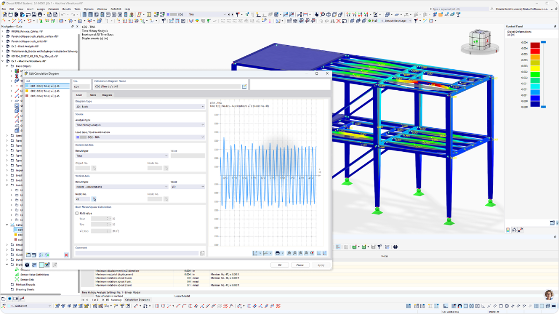The image size is (559, 314).
Task: Expand the Ex 2 - Blast Analysis tree node
Action: pyautogui.click(x=3, y=46)
